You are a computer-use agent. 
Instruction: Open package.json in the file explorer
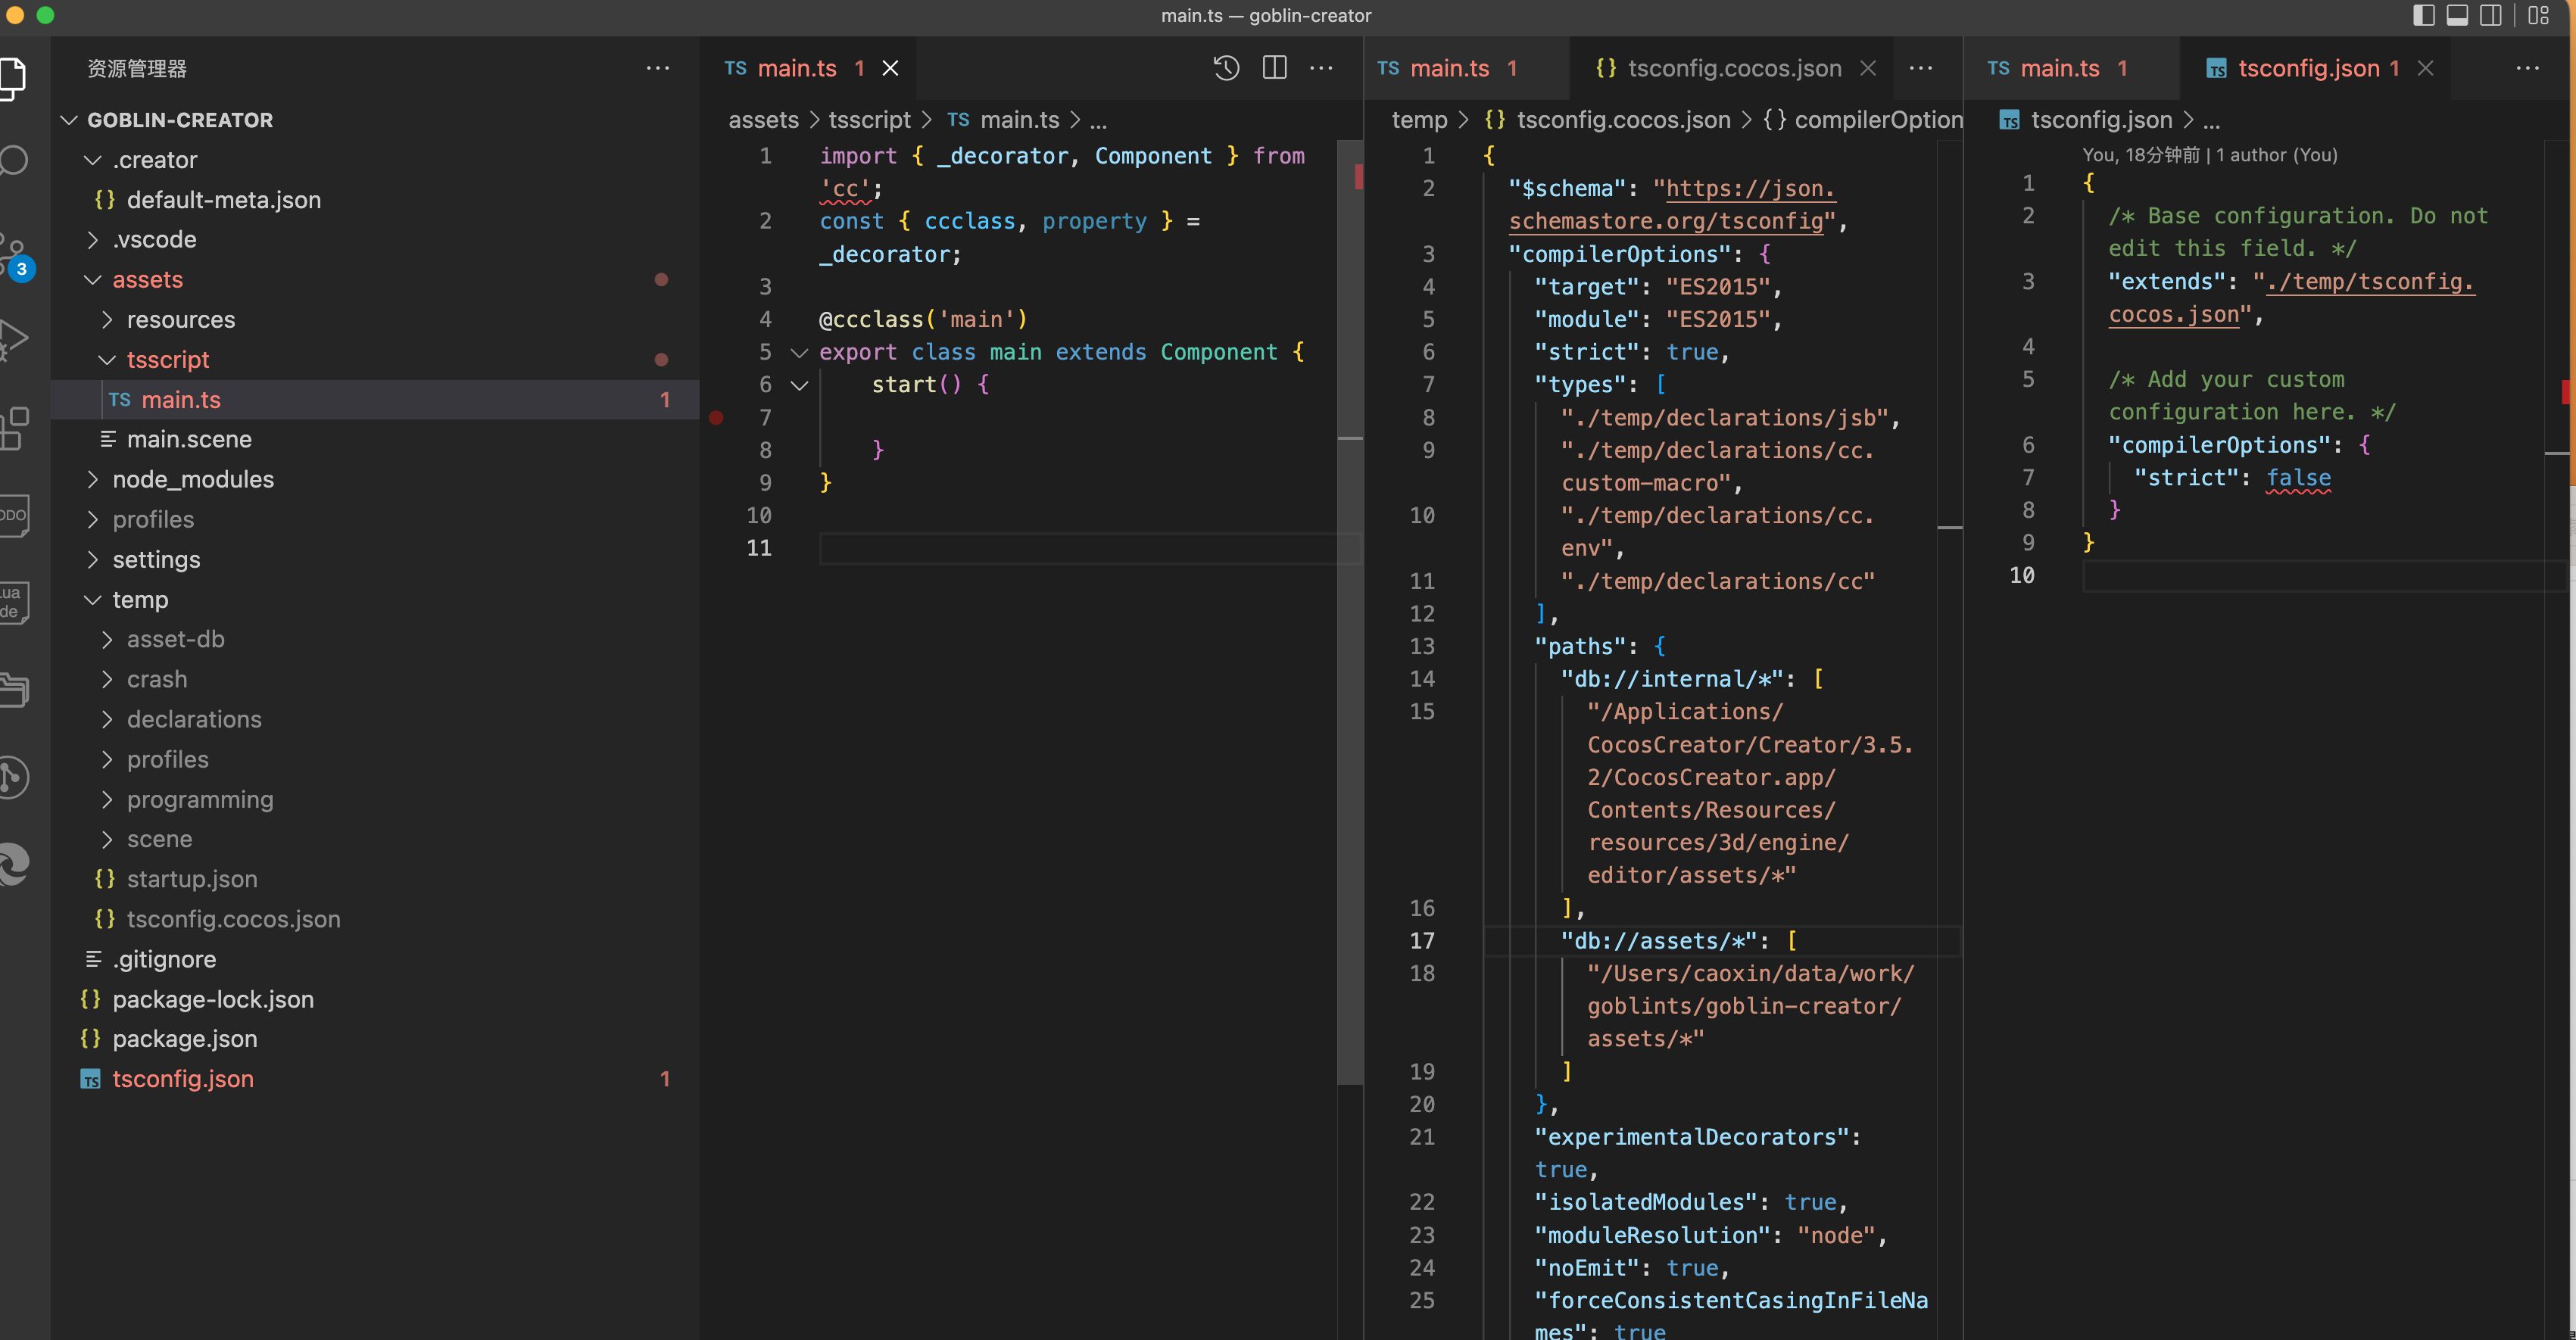(x=185, y=1039)
